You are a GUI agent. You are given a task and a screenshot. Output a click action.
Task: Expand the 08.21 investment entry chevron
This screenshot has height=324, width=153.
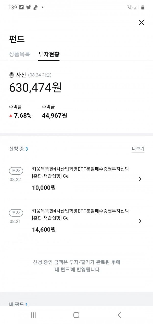coord(140,221)
